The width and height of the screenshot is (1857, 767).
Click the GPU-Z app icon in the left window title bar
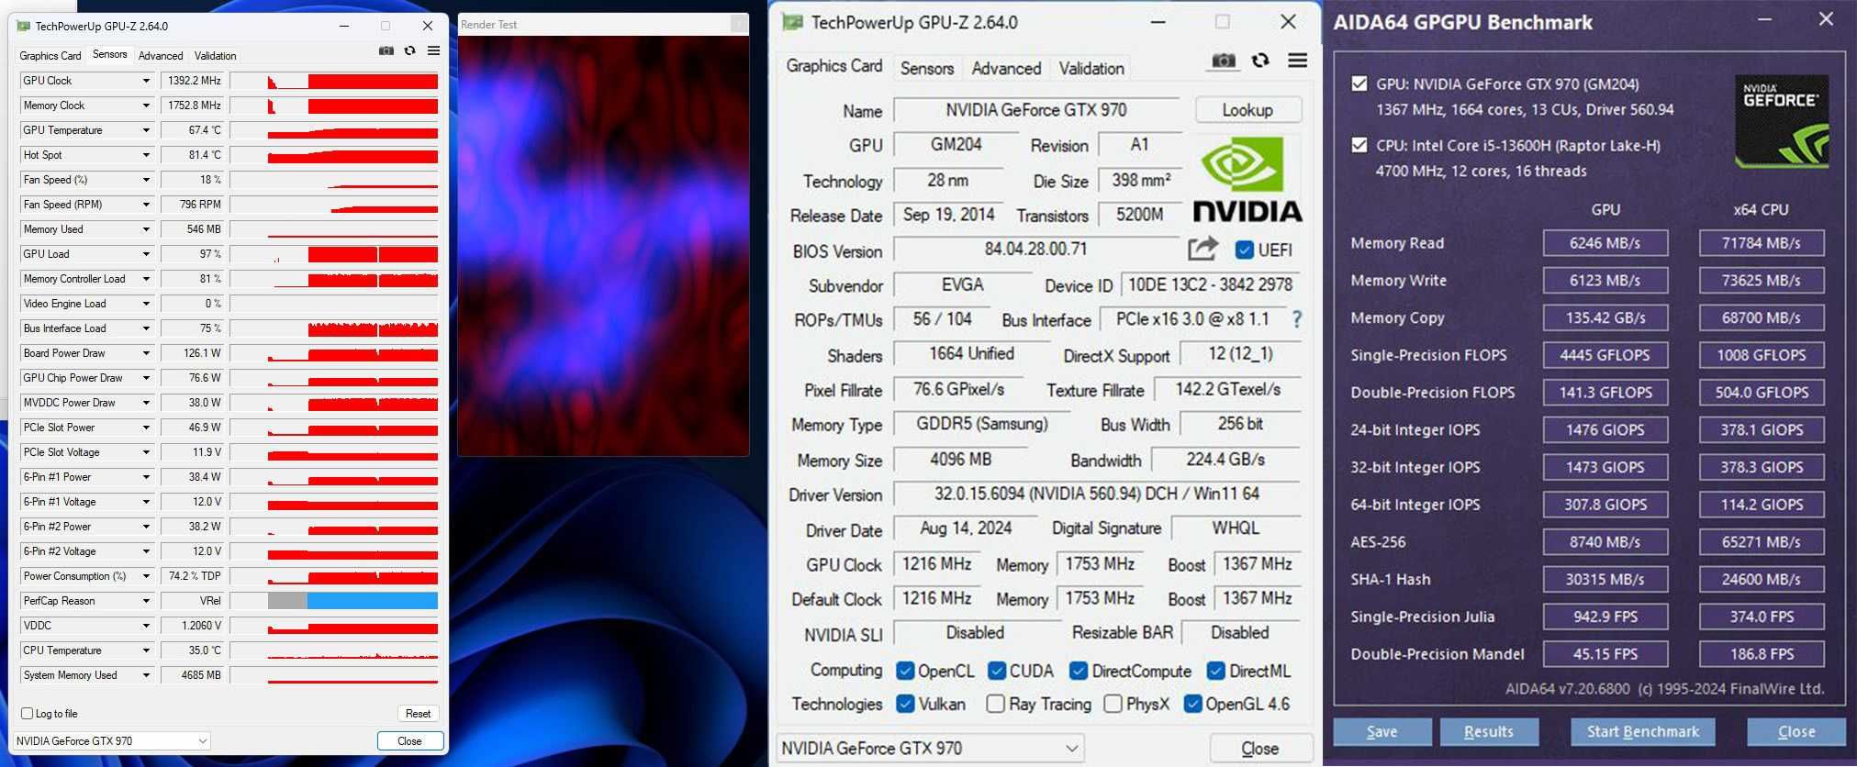[x=24, y=26]
